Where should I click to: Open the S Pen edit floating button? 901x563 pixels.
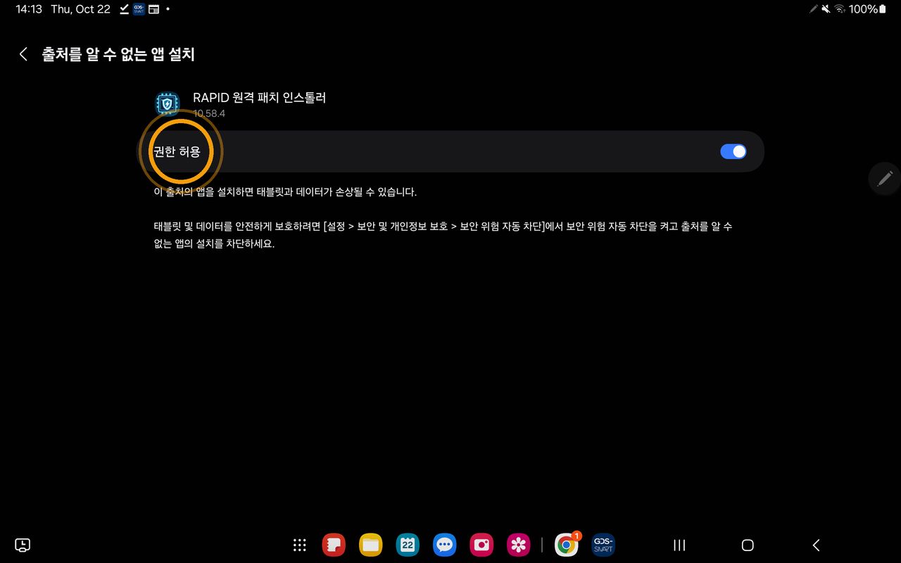point(885,178)
